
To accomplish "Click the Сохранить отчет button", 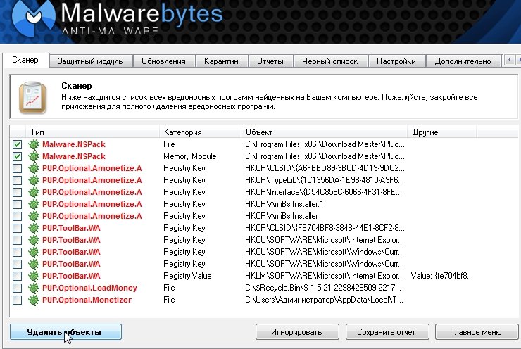I will click(x=387, y=332).
